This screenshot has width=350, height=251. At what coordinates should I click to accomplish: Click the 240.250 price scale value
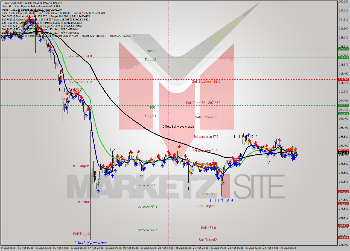343,2
